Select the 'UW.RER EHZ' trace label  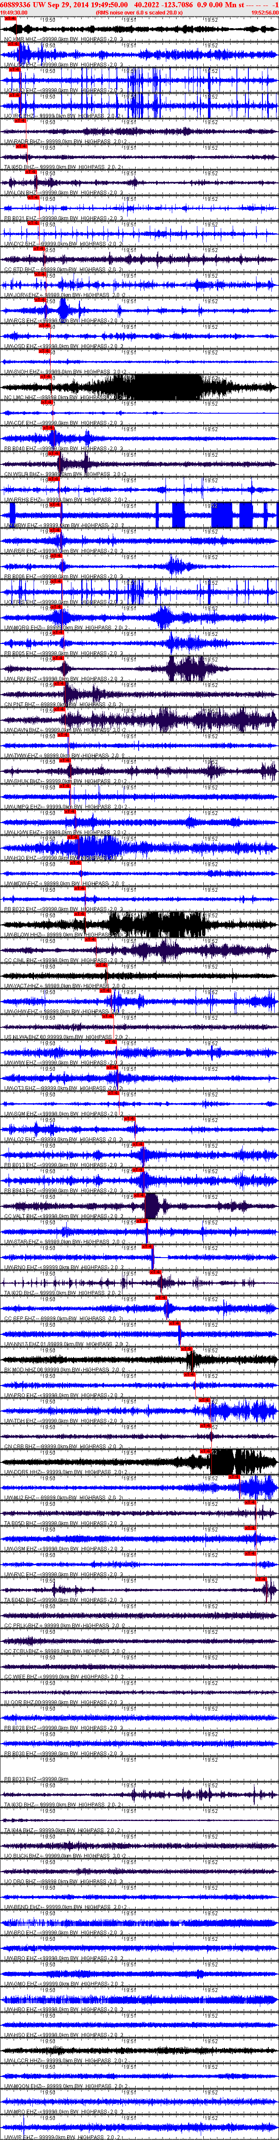coord(20,551)
